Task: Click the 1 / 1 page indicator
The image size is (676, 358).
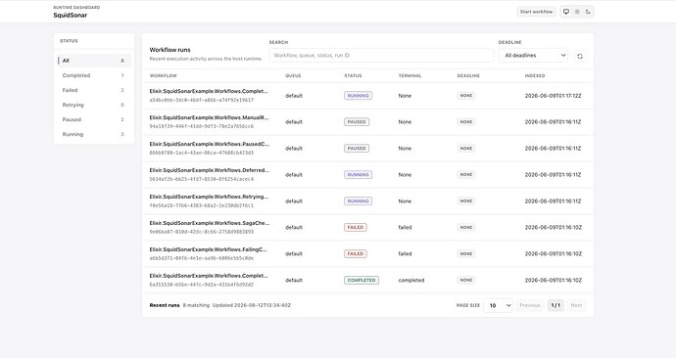Action: [x=555, y=305]
